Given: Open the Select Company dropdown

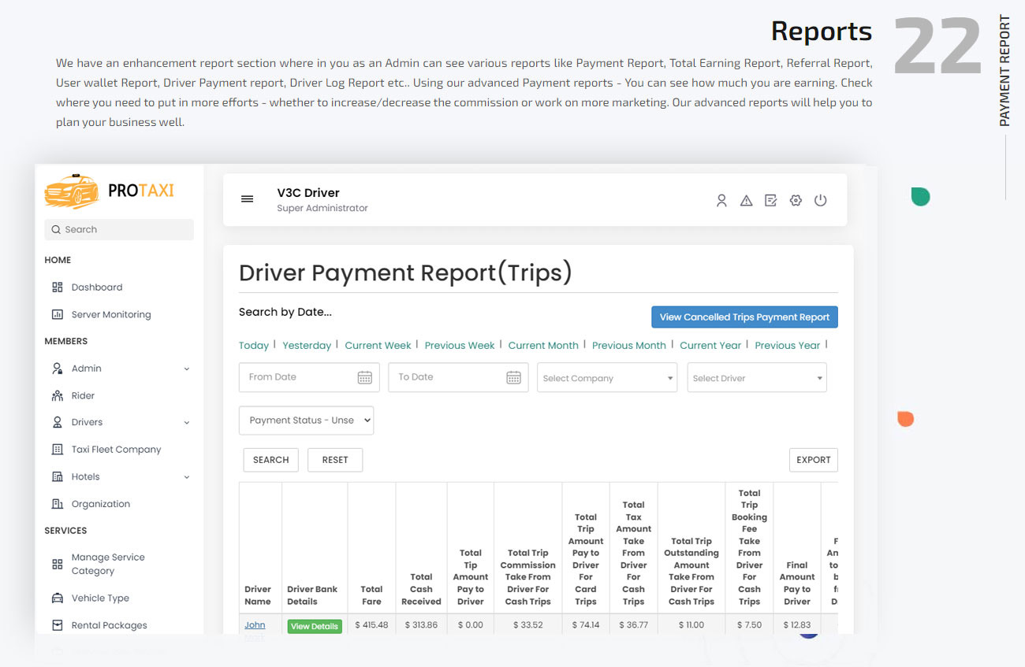Looking at the screenshot, I should coord(606,377).
